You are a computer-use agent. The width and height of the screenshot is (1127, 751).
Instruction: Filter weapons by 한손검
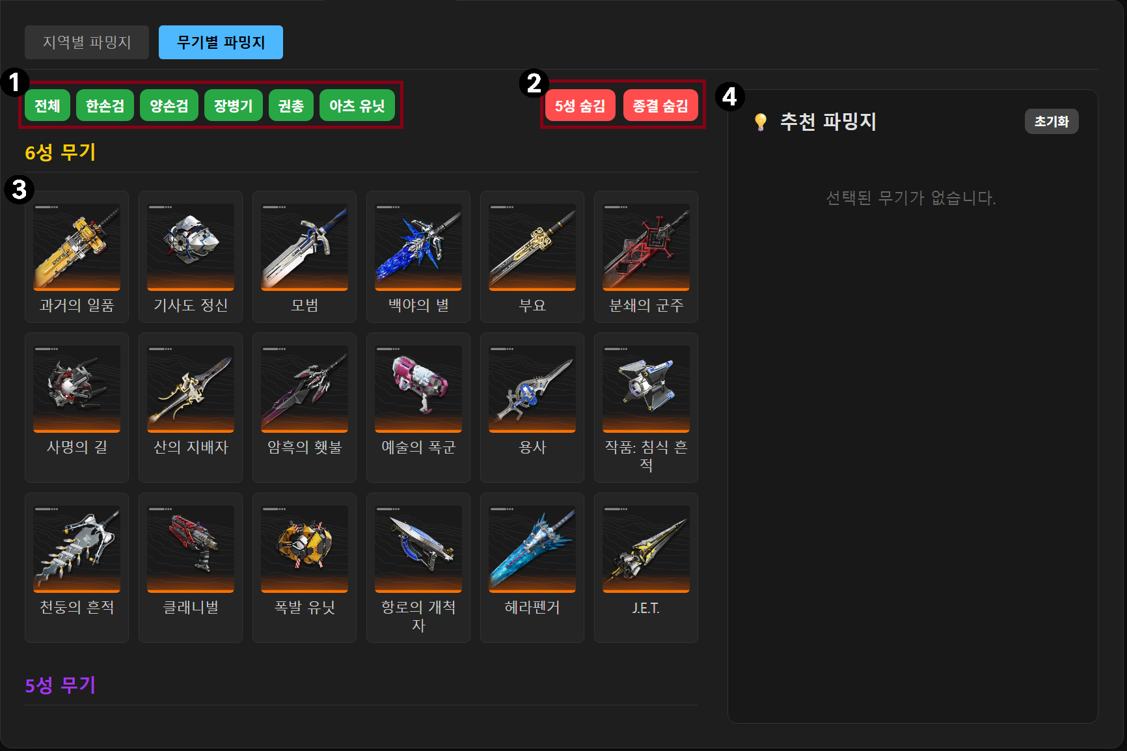[x=105, y=105]
